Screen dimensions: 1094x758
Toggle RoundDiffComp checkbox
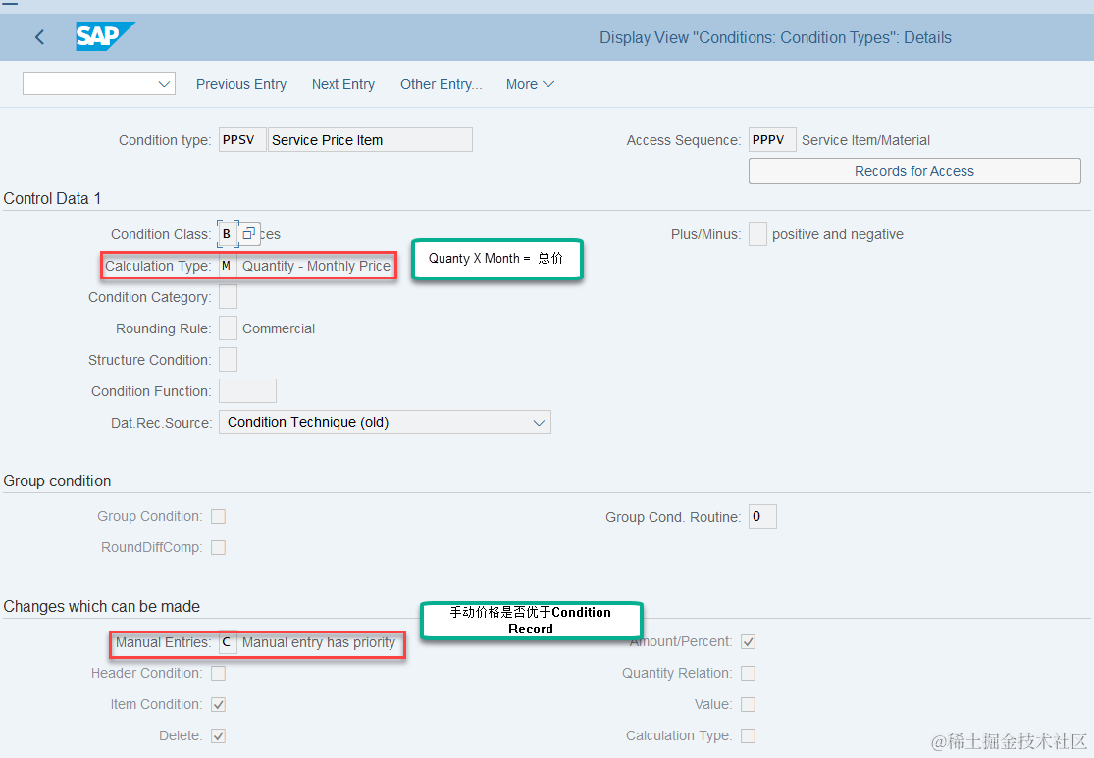point(219,547)
